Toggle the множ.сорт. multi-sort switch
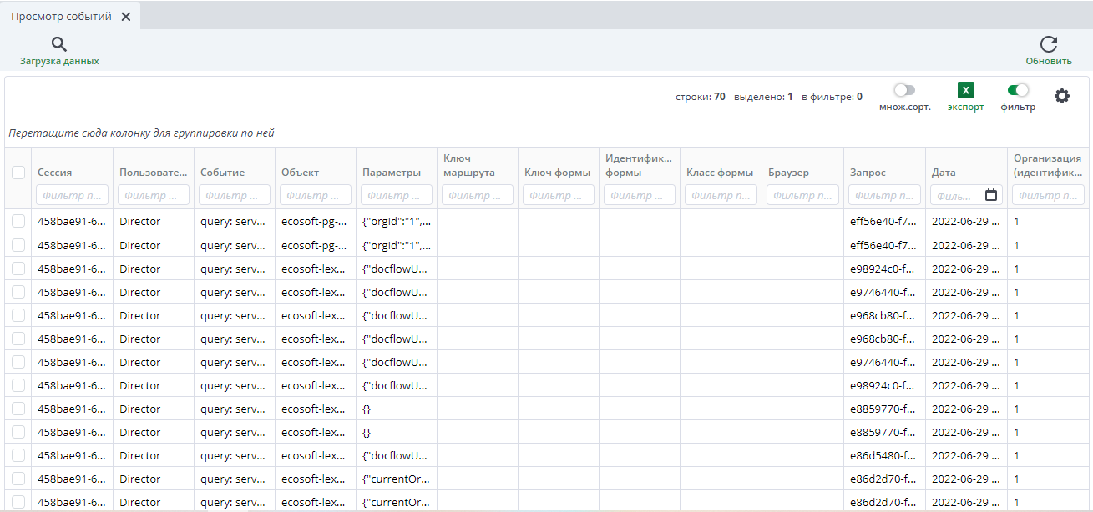The height and width of the screenshot is (512, 1093). [x=904, y=90]
